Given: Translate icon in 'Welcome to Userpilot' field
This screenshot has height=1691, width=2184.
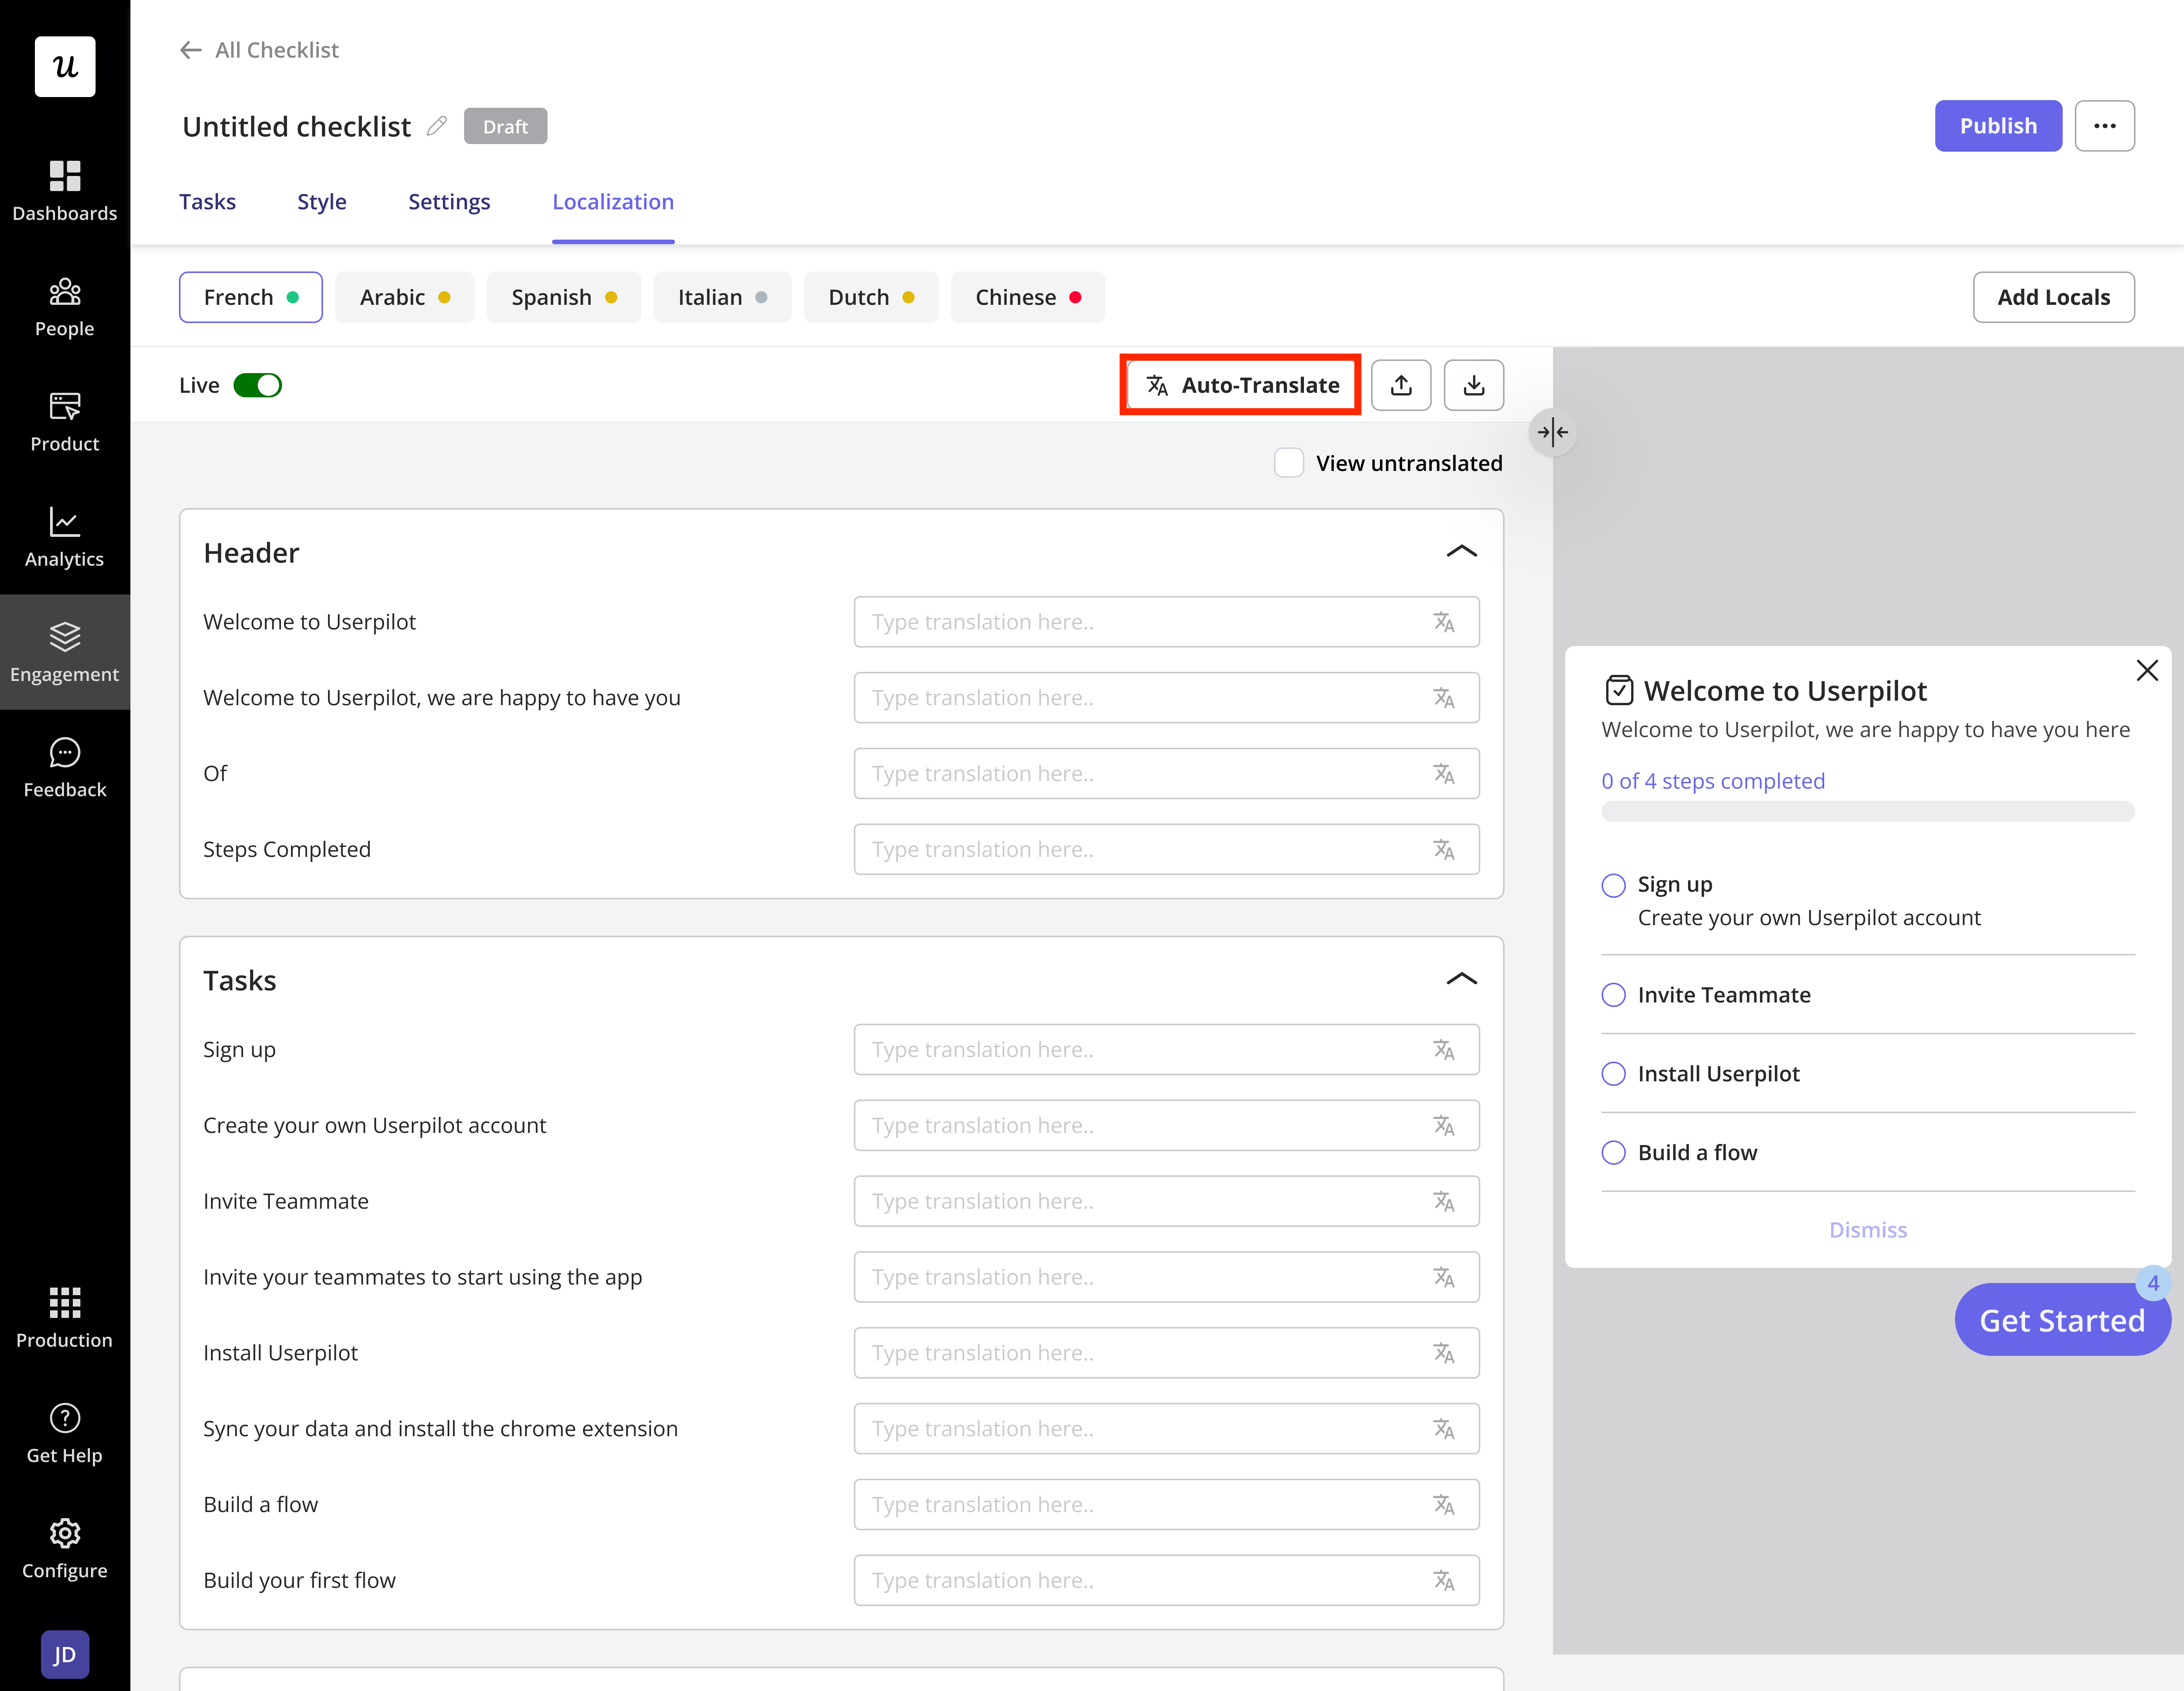Looking at the screenshot, I should (1444, 622).
